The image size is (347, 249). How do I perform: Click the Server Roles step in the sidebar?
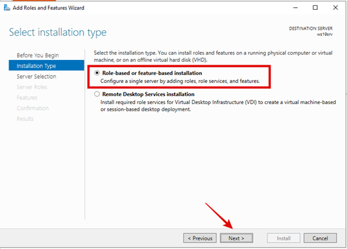coord(32,87)
